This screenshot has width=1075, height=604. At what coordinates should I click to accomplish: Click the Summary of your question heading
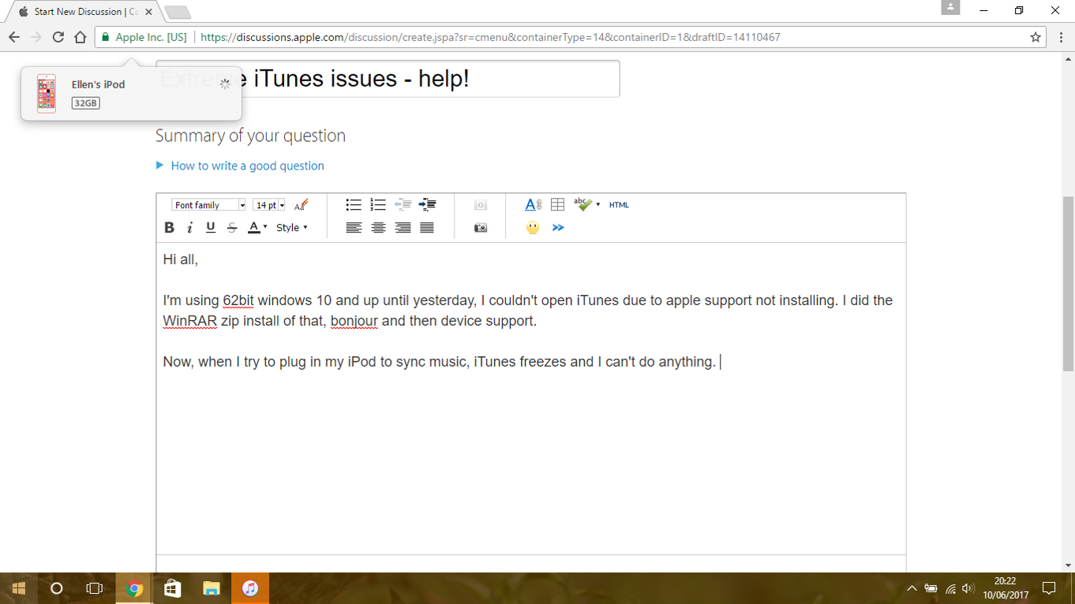click(250, 136)
